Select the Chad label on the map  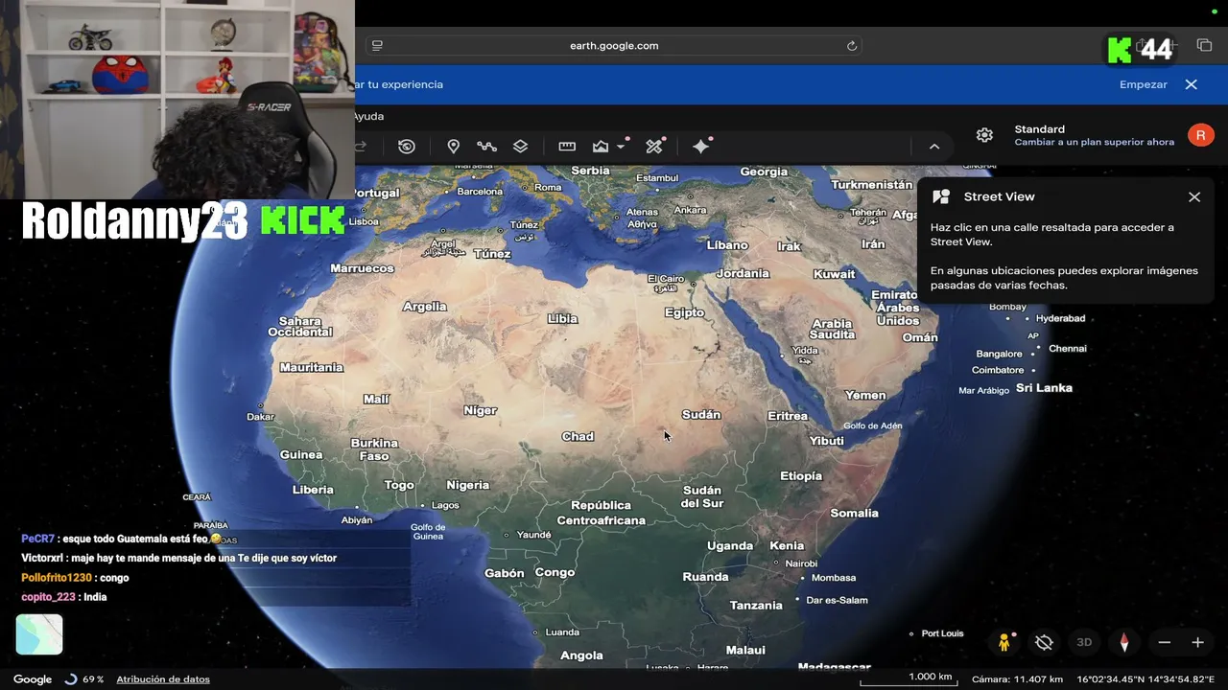[x=578, y=436]
